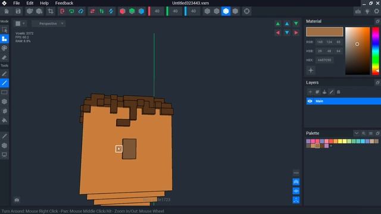Click the blue down arrow view button

click(x=287, y=33)
